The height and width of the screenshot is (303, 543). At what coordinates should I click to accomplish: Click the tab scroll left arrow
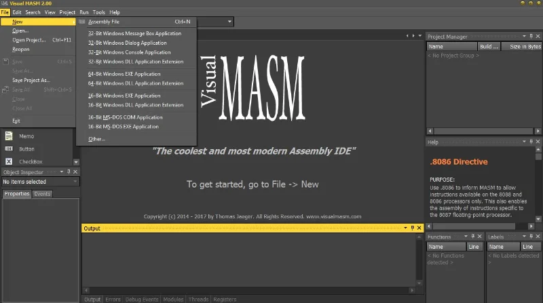point(407,36)
